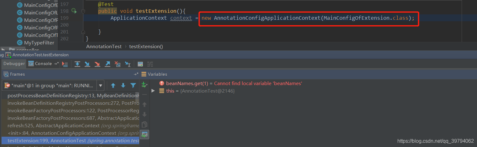This screenshot has width=477, height=147.
Task: Select the invokeBeanDefinitionRegistryPostProcessors:272 frame
Action: pos(71,103)
